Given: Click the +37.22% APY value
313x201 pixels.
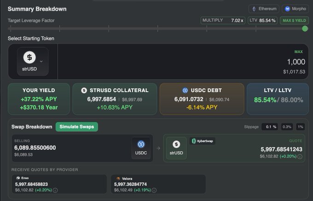Looking at the screenshot, I should 39,99.
